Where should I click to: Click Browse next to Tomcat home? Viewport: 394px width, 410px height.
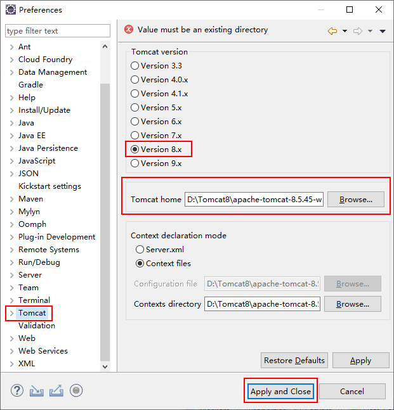356,200
